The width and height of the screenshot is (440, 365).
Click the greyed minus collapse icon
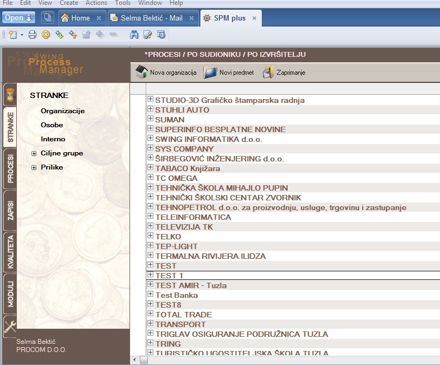(x=114, y=35)
